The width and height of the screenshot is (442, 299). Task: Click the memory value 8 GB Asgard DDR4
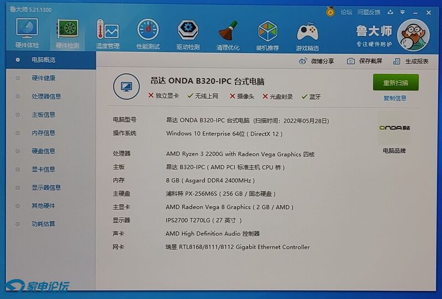tap(210, 180)
